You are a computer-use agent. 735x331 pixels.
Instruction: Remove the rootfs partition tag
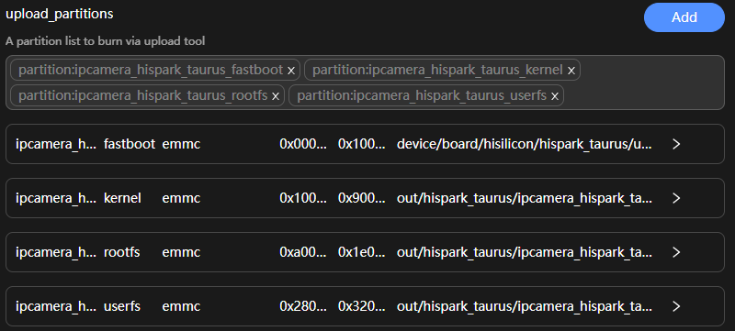click(276, 96)
